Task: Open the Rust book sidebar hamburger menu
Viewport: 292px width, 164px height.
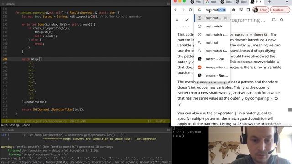Action: click(x=177, y=20)
